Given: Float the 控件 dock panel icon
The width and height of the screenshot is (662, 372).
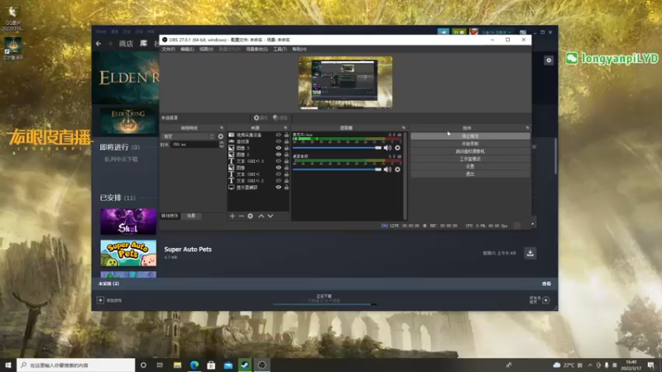Looking at the screenshot, I should pyautogui.click(x=527, y=128).
